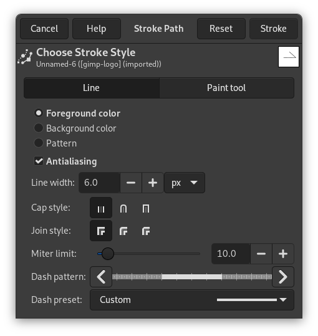Increase miter limit with plus button
This screenshot has height=336, width=318.
283,254
